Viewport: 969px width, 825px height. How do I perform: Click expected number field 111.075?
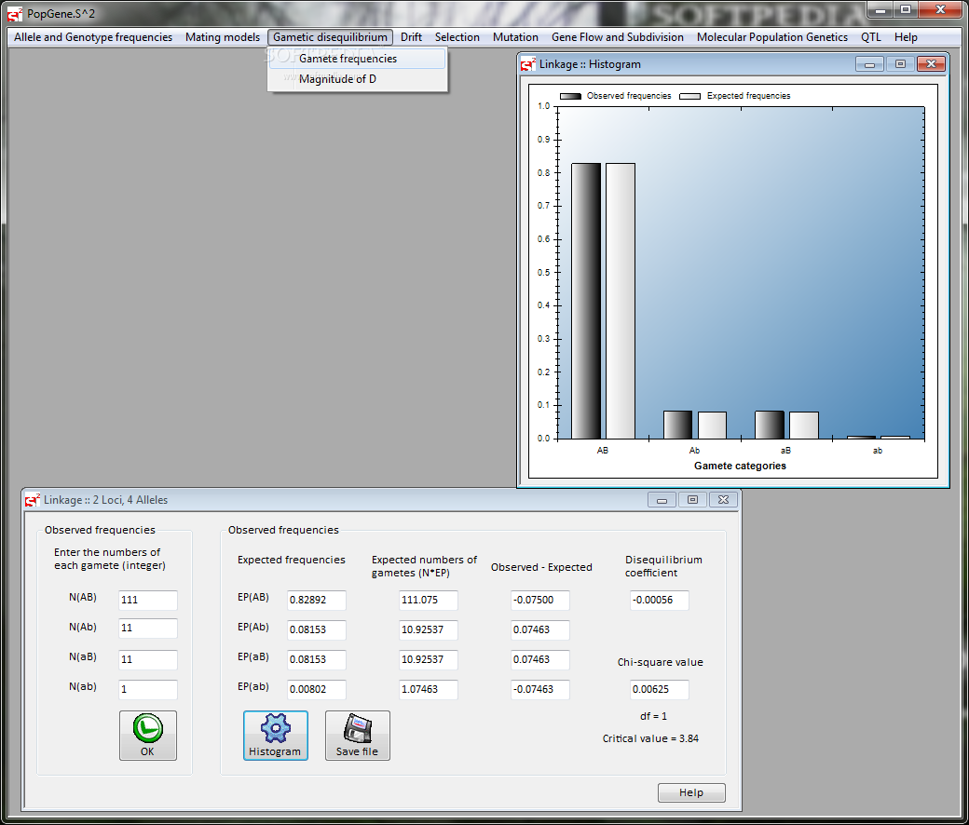[x=429, y=600]
